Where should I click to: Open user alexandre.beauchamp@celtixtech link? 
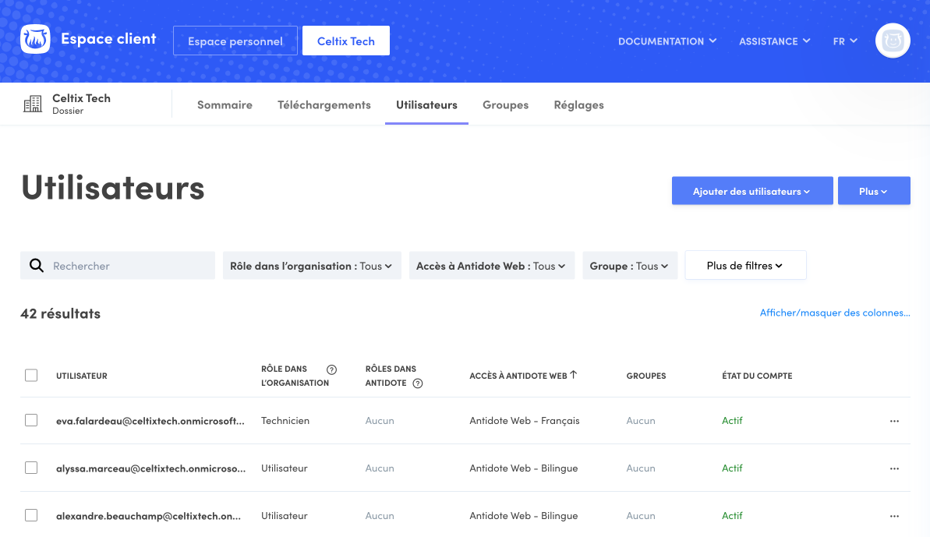point(148,516)
